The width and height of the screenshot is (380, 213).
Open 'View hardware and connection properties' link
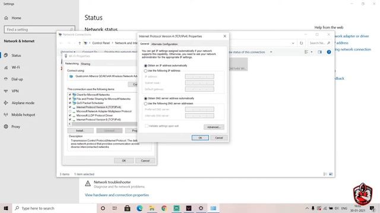pyautogui.click(x=117, y=195)
